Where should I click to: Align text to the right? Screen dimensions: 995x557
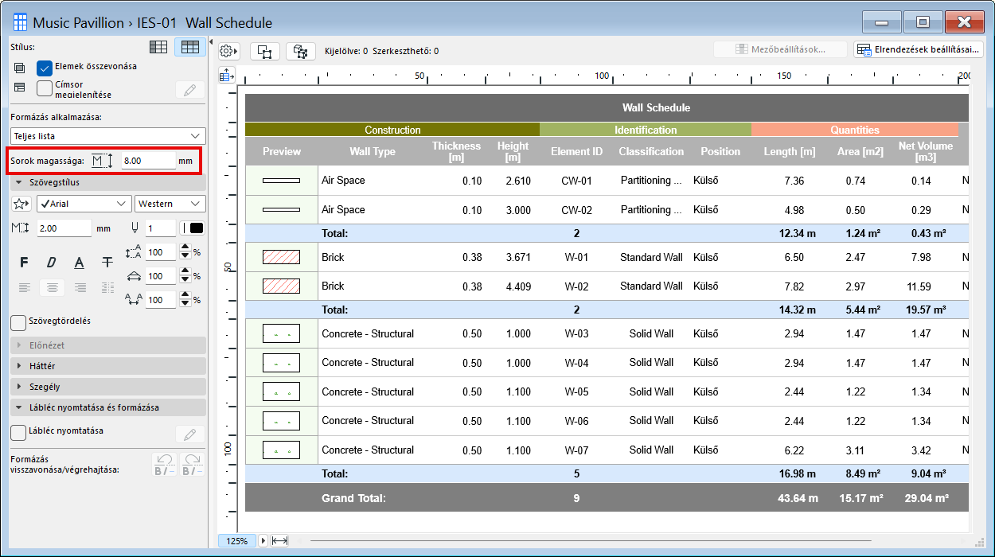pos(80,287)
